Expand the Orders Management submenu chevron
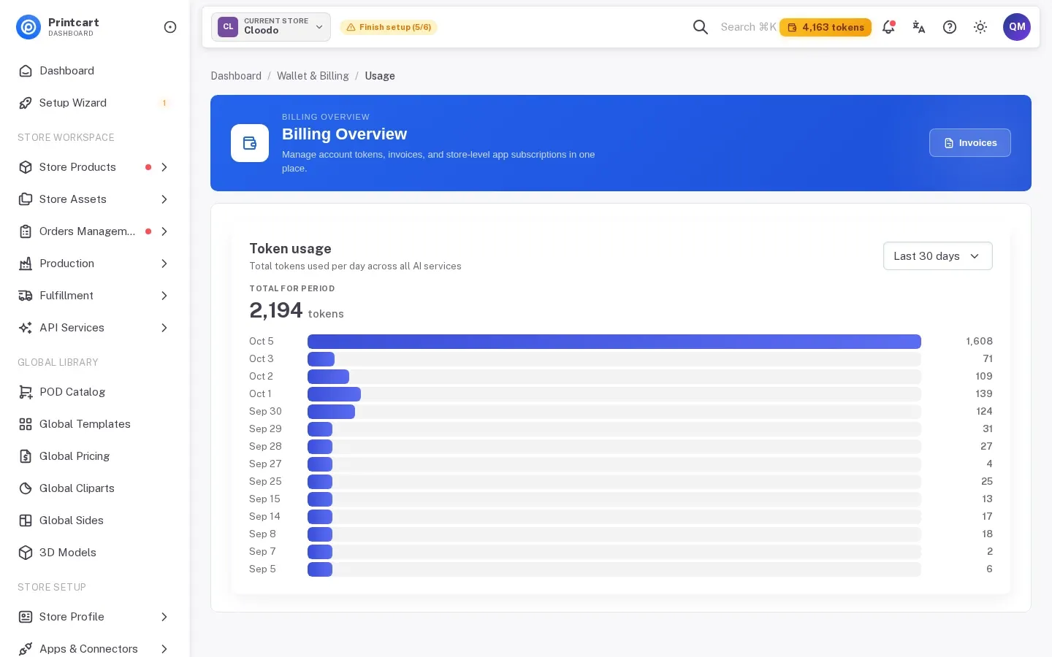1052x657 pixels. (164, 231)
